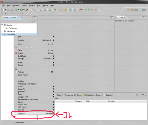148x125 pixels.
Task: Open the New wizard dropdown arrow
Action: 5,10
